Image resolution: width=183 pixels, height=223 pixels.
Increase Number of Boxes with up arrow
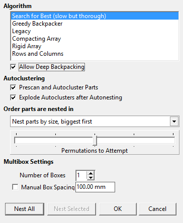[90, 173]
